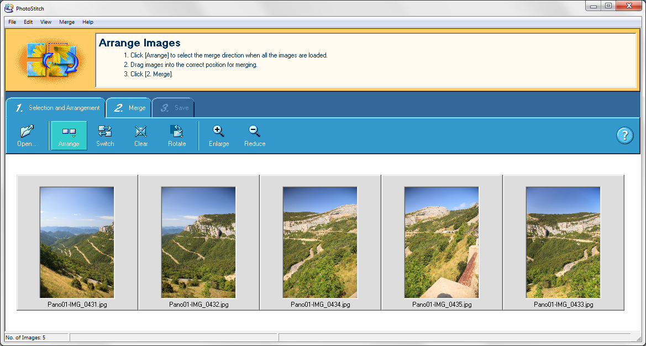The width and height of the screenshot is (646, 346).
Task: Zoom out with the Reduce icon
Action: 254,132
